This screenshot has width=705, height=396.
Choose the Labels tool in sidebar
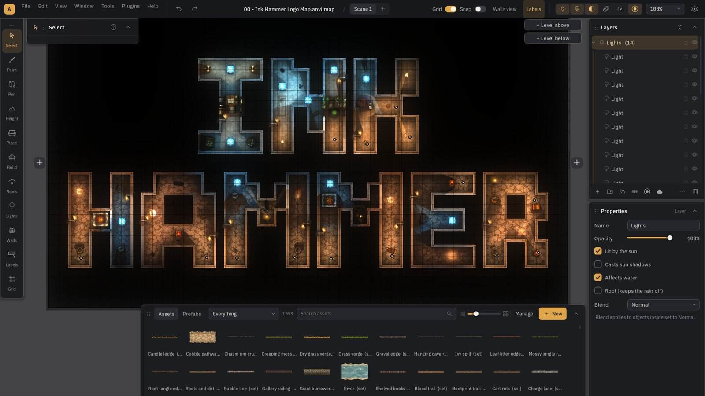coord(12,259)
